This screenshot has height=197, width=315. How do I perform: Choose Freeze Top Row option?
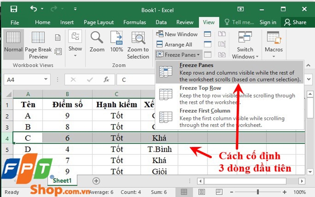click(x=230, y=95)
